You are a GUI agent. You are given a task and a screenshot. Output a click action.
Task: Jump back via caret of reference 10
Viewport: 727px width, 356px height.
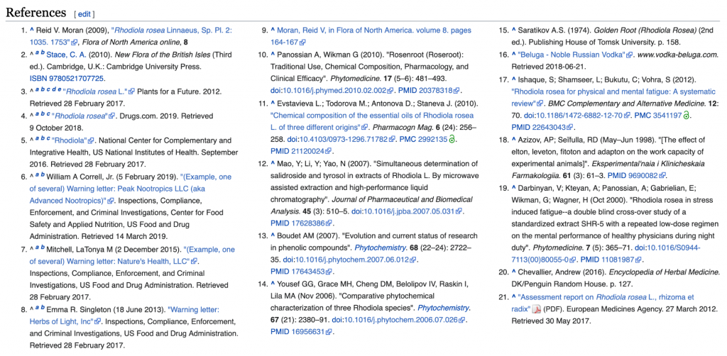click(x=273, y=54)
